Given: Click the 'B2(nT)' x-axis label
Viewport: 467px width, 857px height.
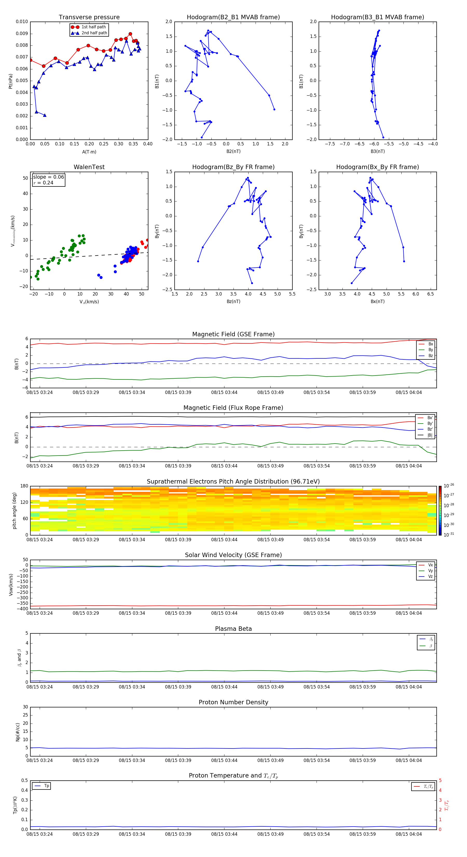Looking at the screenshot, I should [233, 151].
